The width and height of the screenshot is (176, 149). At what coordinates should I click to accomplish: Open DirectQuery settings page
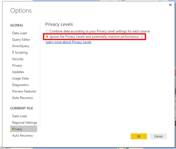(21, 46)
